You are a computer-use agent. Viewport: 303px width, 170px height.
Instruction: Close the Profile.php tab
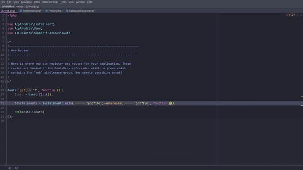(63, 11)
